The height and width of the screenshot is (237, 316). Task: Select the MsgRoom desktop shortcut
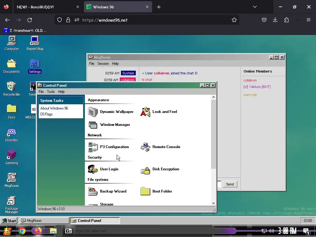[12, 180]
